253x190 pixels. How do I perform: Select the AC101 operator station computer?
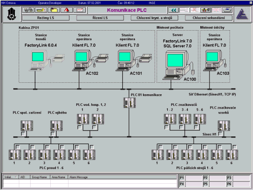pos(126,60)
